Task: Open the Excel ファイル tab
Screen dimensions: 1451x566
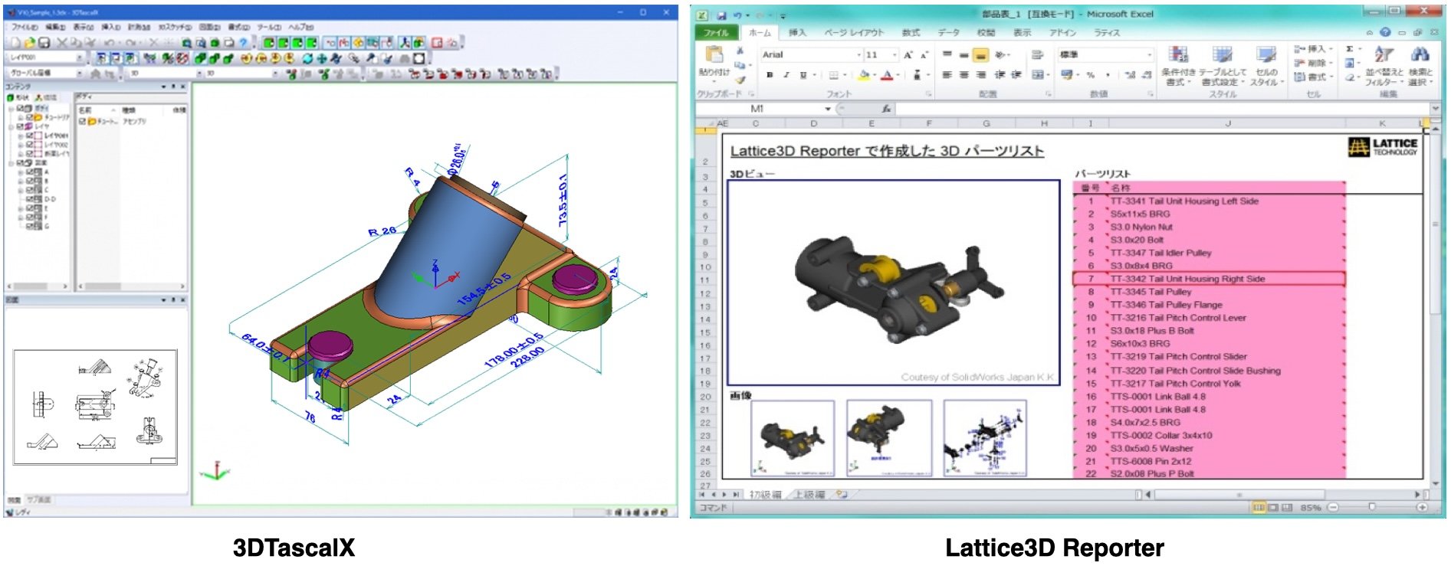Action: pyautogui.click(x=717, y=32)
